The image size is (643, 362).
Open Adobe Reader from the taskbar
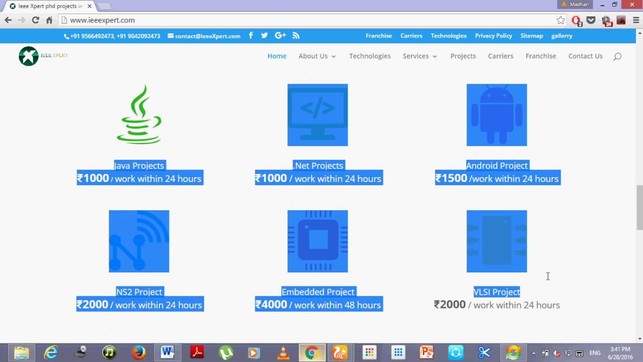[x=196, y=352]
